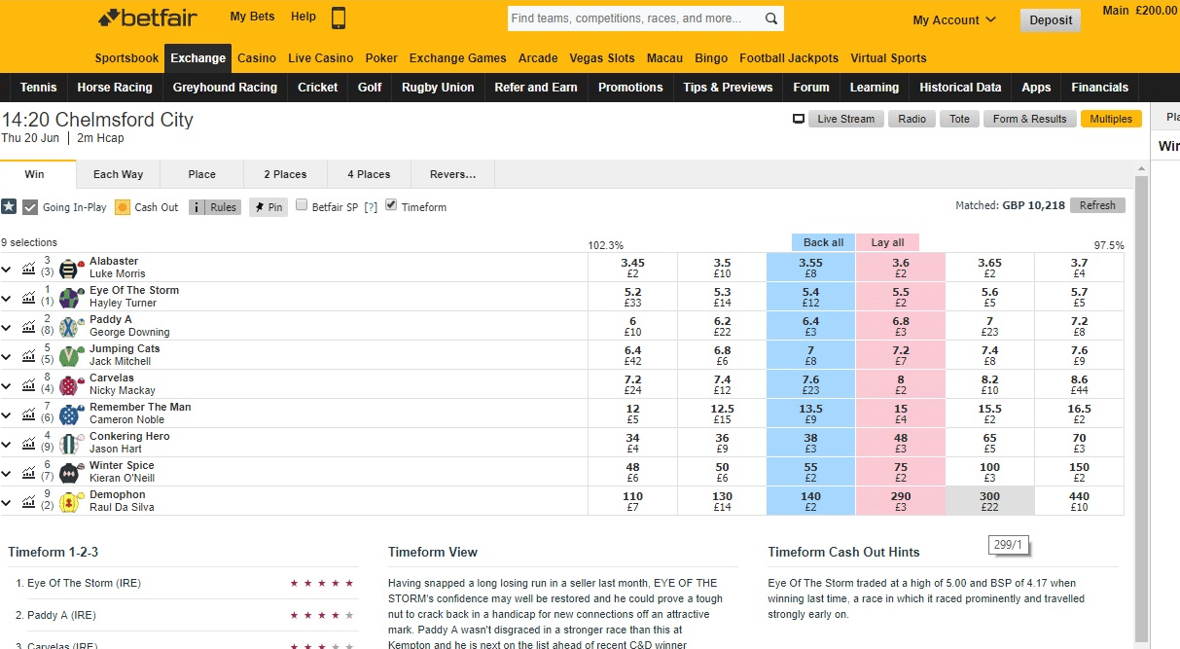Viewport: 1180px width, 649px height.
Task: Lay Eye Of The Storm at 5.5 pink cell
Action: [x=901, y=297]
